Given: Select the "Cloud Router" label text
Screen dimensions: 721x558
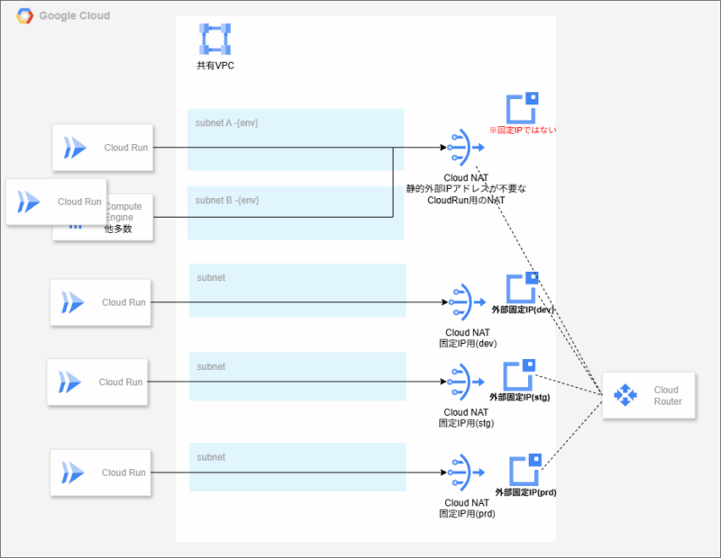Looking at the screenshot, I should click(x=668, y=395).
